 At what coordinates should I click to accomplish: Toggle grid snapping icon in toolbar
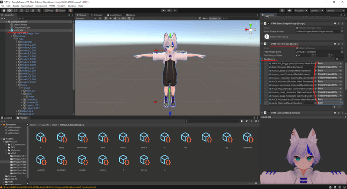(71, 10)
